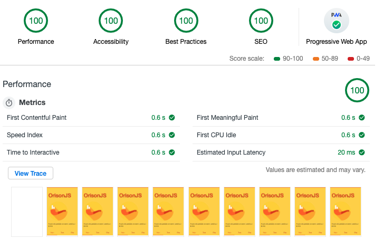Select the last OrisonJS filmstrip thumbnail
Image resolution: width=383 pixels, height=248 pixels.
pyautogui.click(x=346, y=212)
